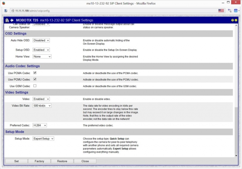The width and height of the screenshot is (242, 169).
Task: Open the info icon in the blue header
Action: coord(236,20)
